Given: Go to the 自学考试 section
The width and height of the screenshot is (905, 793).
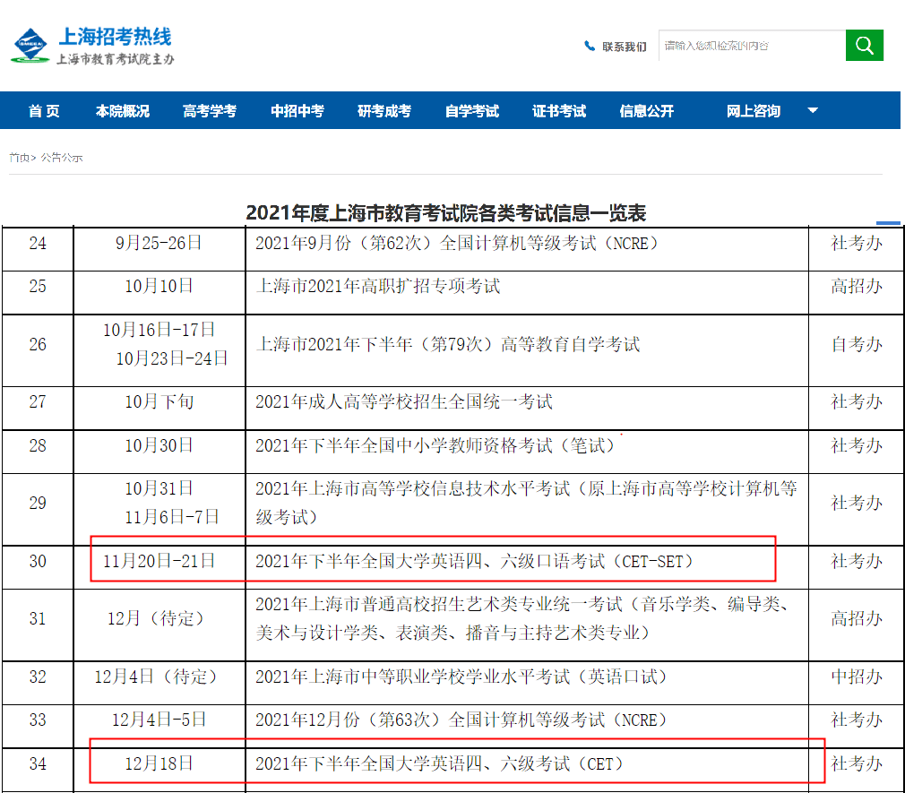Looking at the screenshot, I should (472, 111).
